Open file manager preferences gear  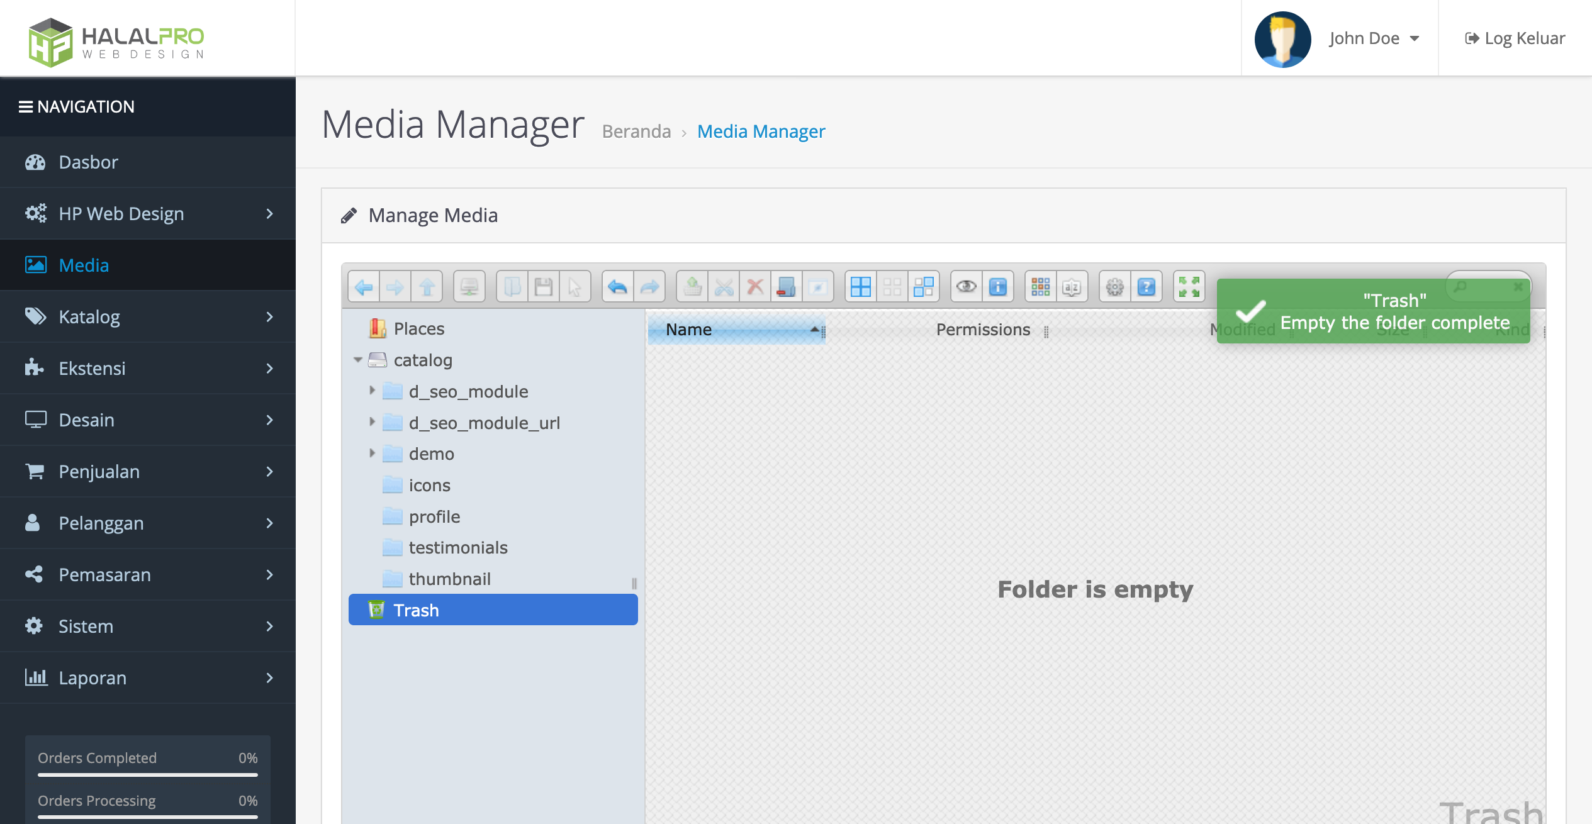point(1115,287)
